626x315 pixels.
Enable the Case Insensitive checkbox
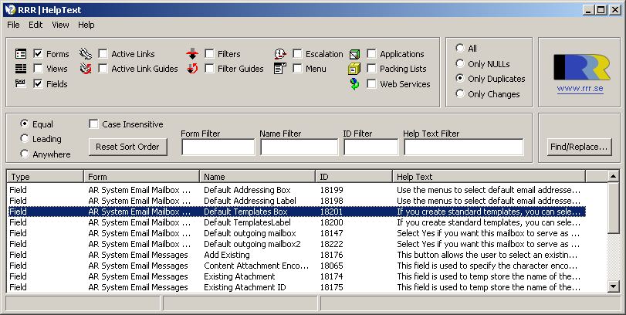point(94,124)
